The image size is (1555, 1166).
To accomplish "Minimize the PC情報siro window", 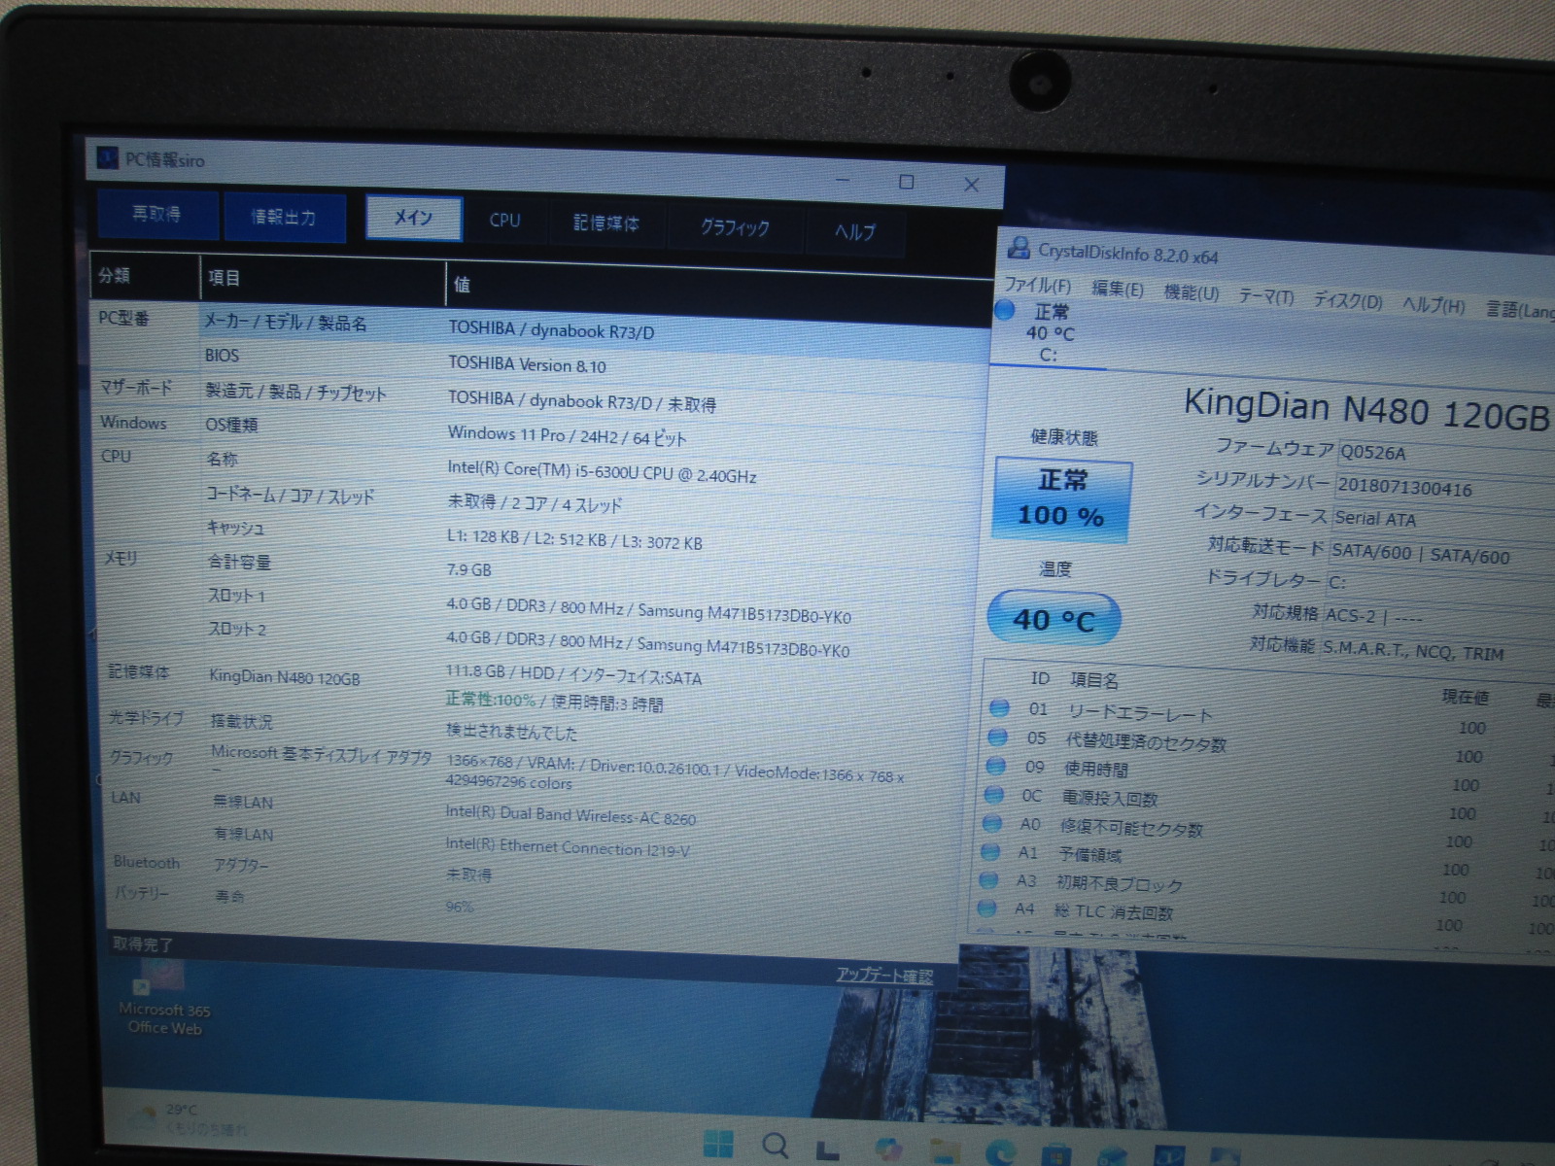I will coord(843,180).
